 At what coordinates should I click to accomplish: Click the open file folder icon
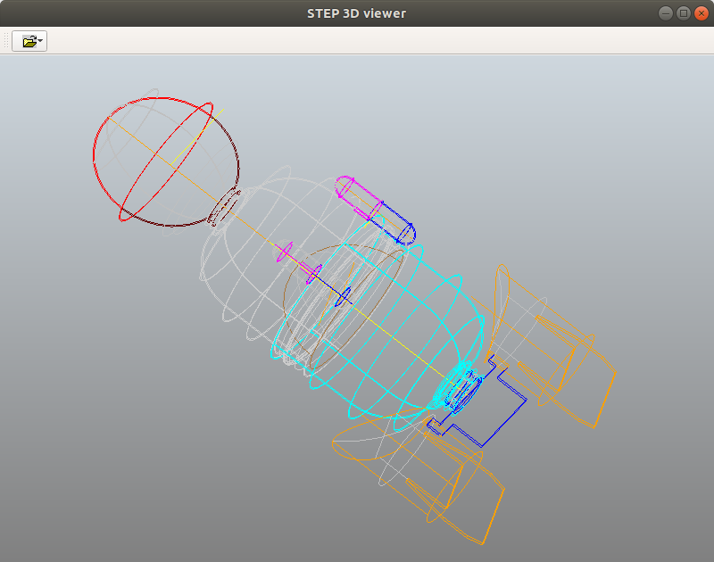29,41
